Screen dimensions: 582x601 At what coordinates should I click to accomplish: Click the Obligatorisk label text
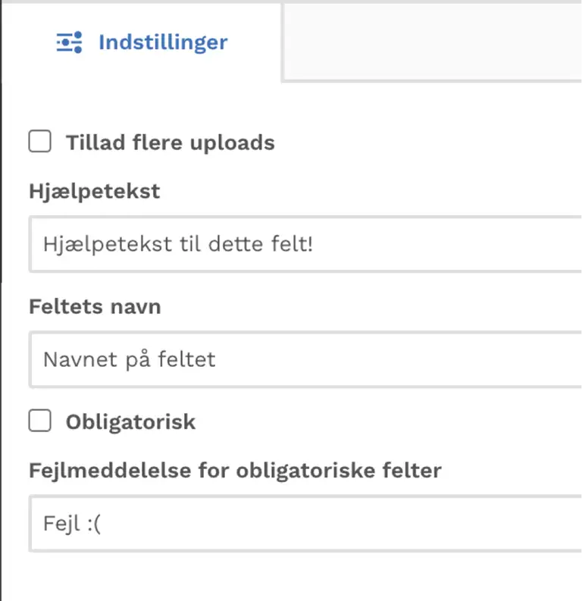[x=130, y=422]
